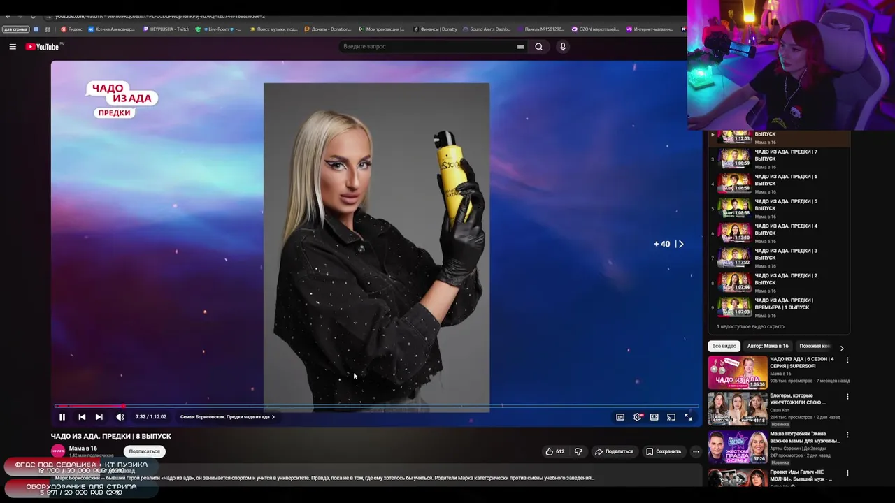Enter fullscreen mode

(688, 417)
